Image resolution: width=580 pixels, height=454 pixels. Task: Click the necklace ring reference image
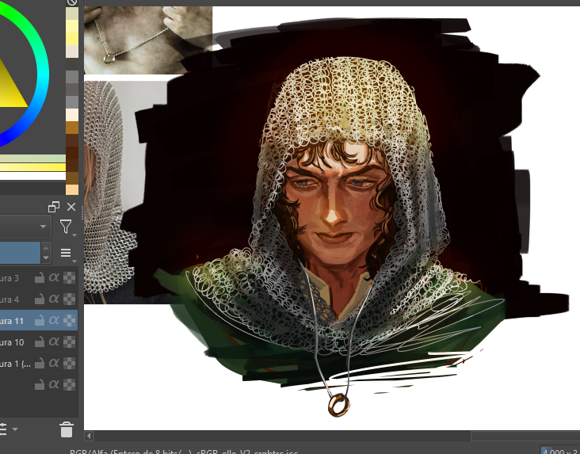click(x=148, y=40)
